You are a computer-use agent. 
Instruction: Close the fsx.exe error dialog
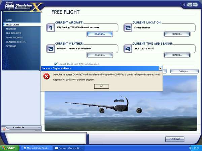point(160,68)
